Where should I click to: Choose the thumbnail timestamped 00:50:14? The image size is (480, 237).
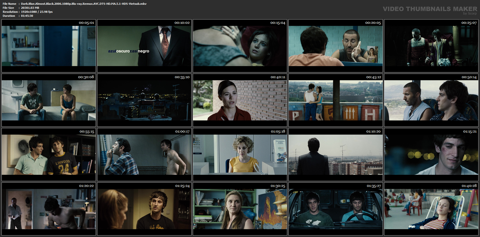(431, 100)
